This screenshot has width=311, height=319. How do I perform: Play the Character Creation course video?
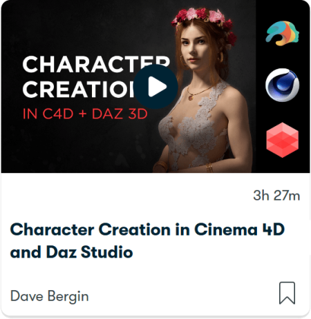tap(155, 87)
